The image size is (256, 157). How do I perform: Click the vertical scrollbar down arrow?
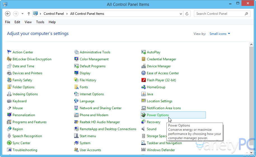tap(251, 153)
